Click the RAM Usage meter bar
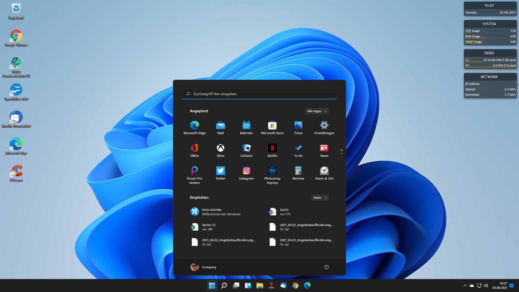This screenshot has width=519, height=292. tap(490, 36)
